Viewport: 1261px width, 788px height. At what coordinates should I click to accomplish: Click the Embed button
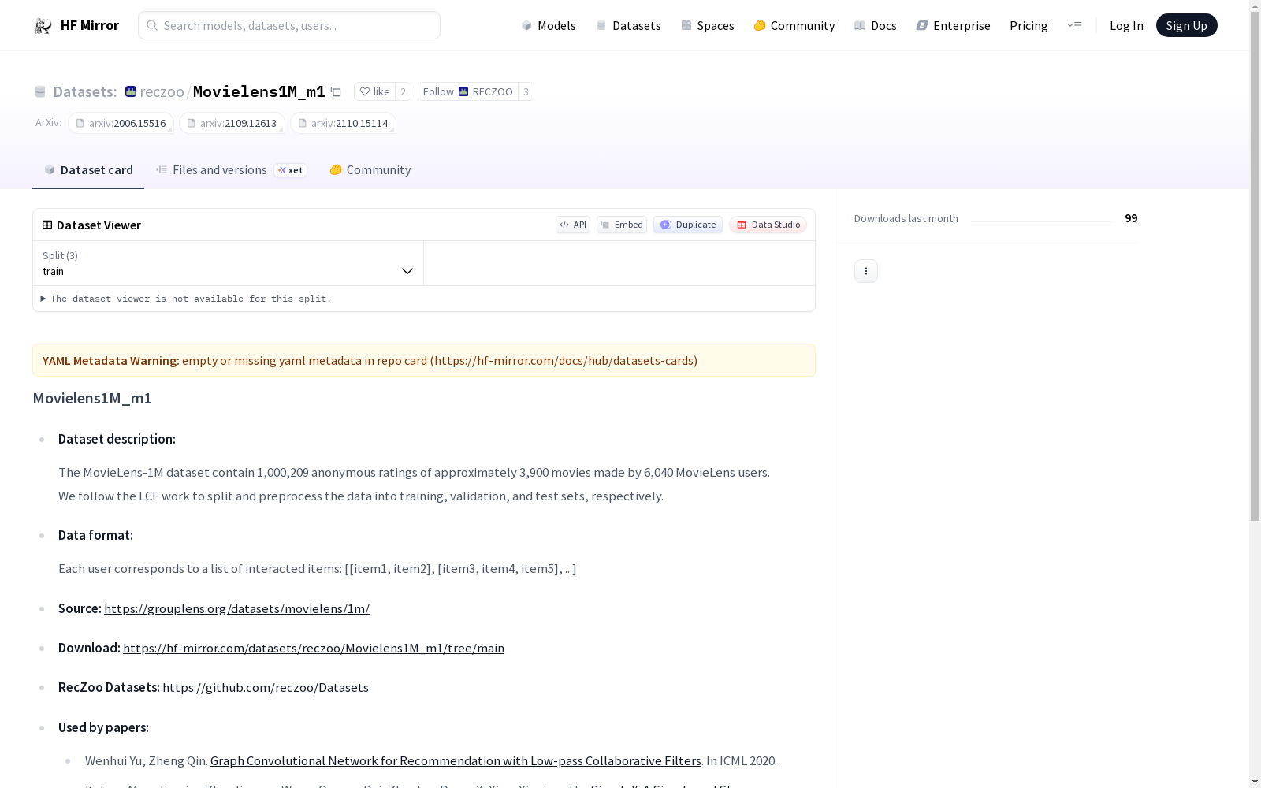[x=622, y=225]
